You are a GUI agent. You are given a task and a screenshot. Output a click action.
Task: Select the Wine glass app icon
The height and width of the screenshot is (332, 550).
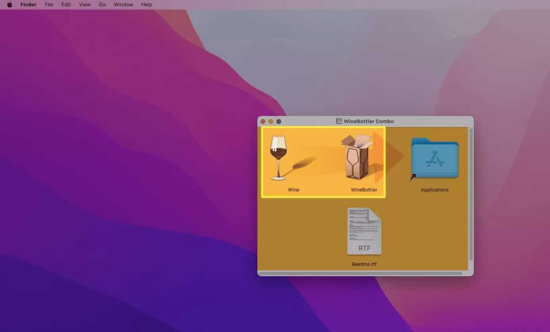pyautogui.click(x=278, y=157)
